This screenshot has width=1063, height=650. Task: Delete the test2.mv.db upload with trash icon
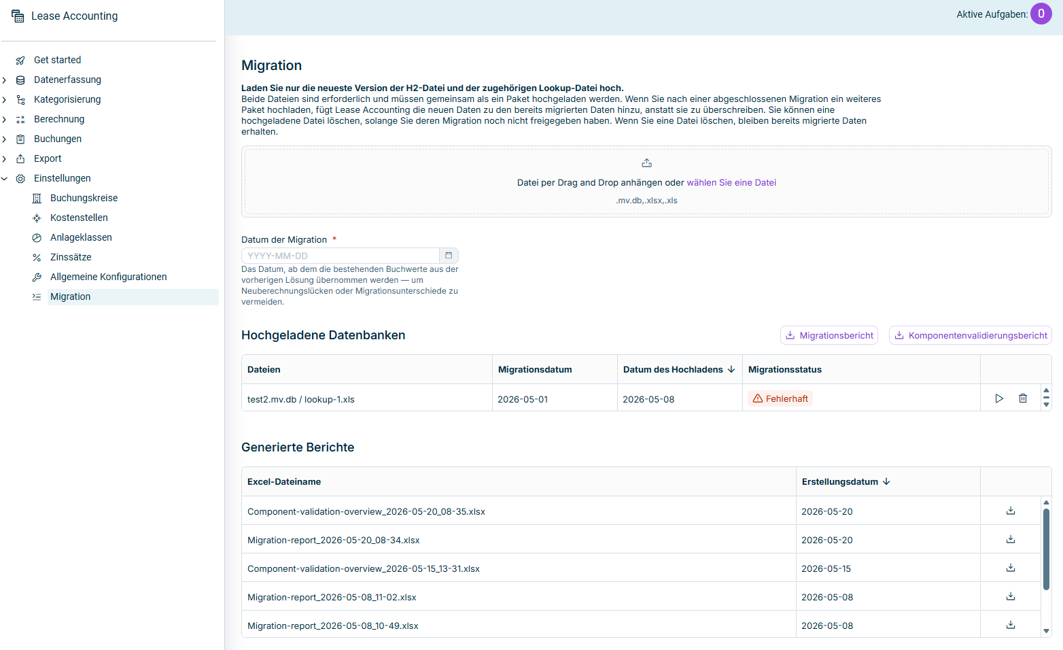[1023, 398]
